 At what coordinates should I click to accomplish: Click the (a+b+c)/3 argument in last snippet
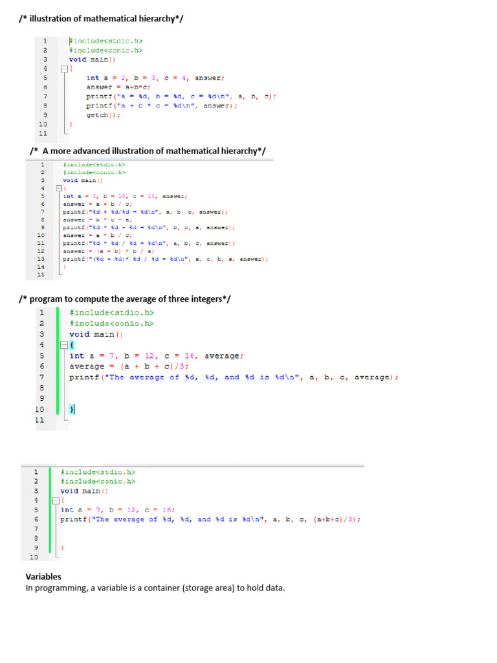pos(337,519)
